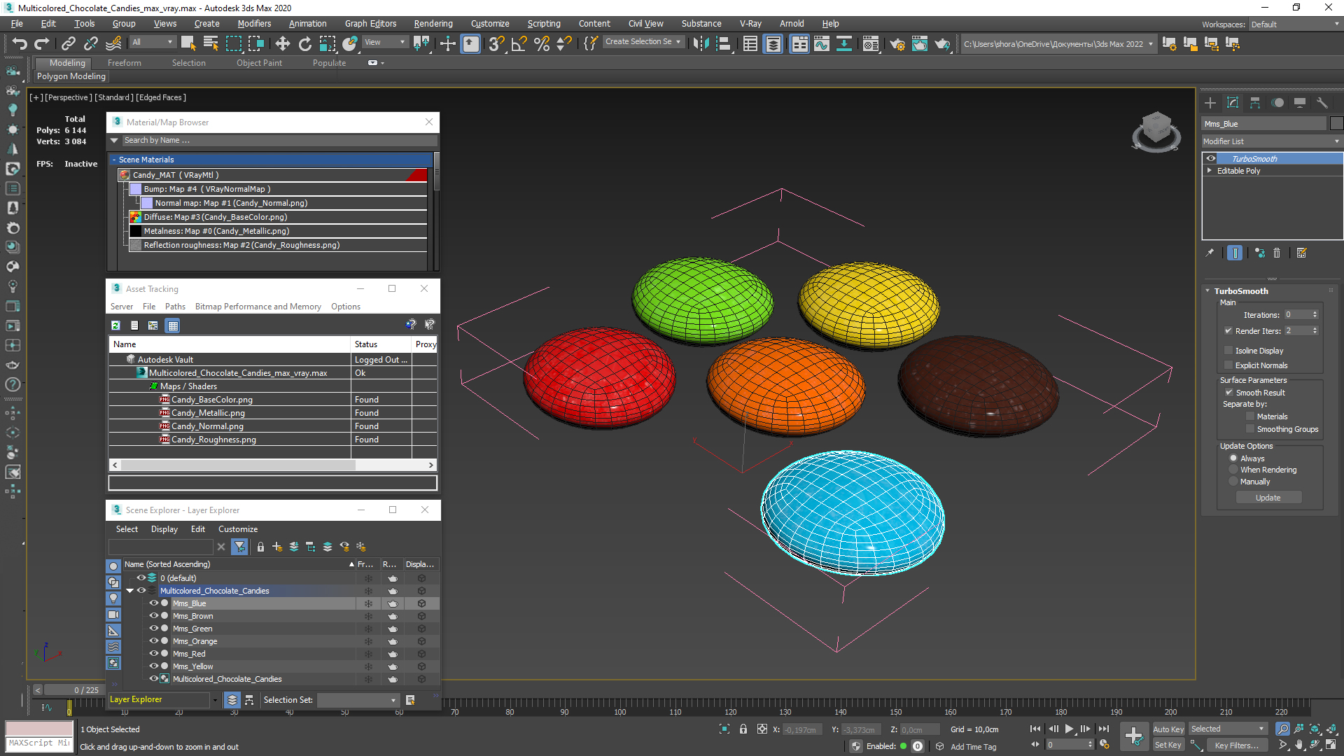Click the Set Key button
The image size is (1344, 756).
1168,745
